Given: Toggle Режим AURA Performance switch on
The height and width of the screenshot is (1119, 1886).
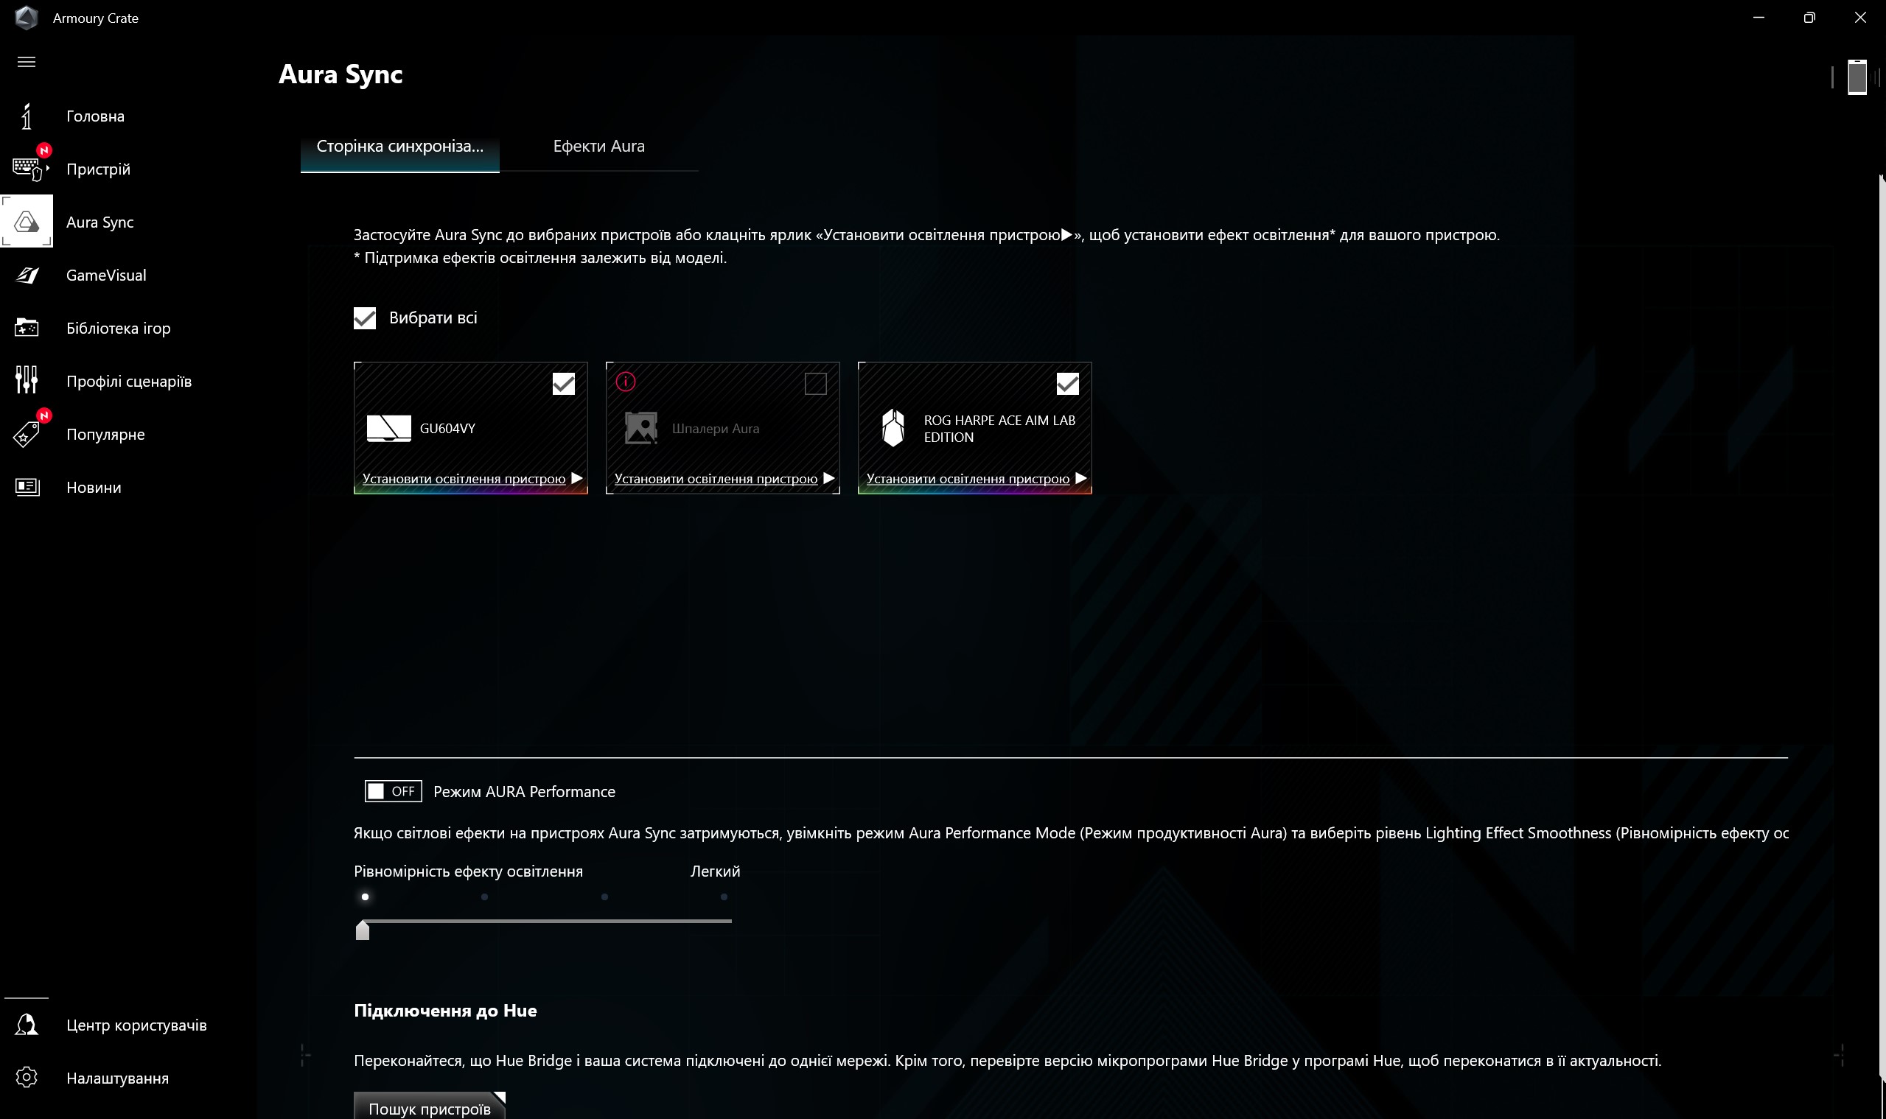Looking at the screenshot, I should point(393,791).
